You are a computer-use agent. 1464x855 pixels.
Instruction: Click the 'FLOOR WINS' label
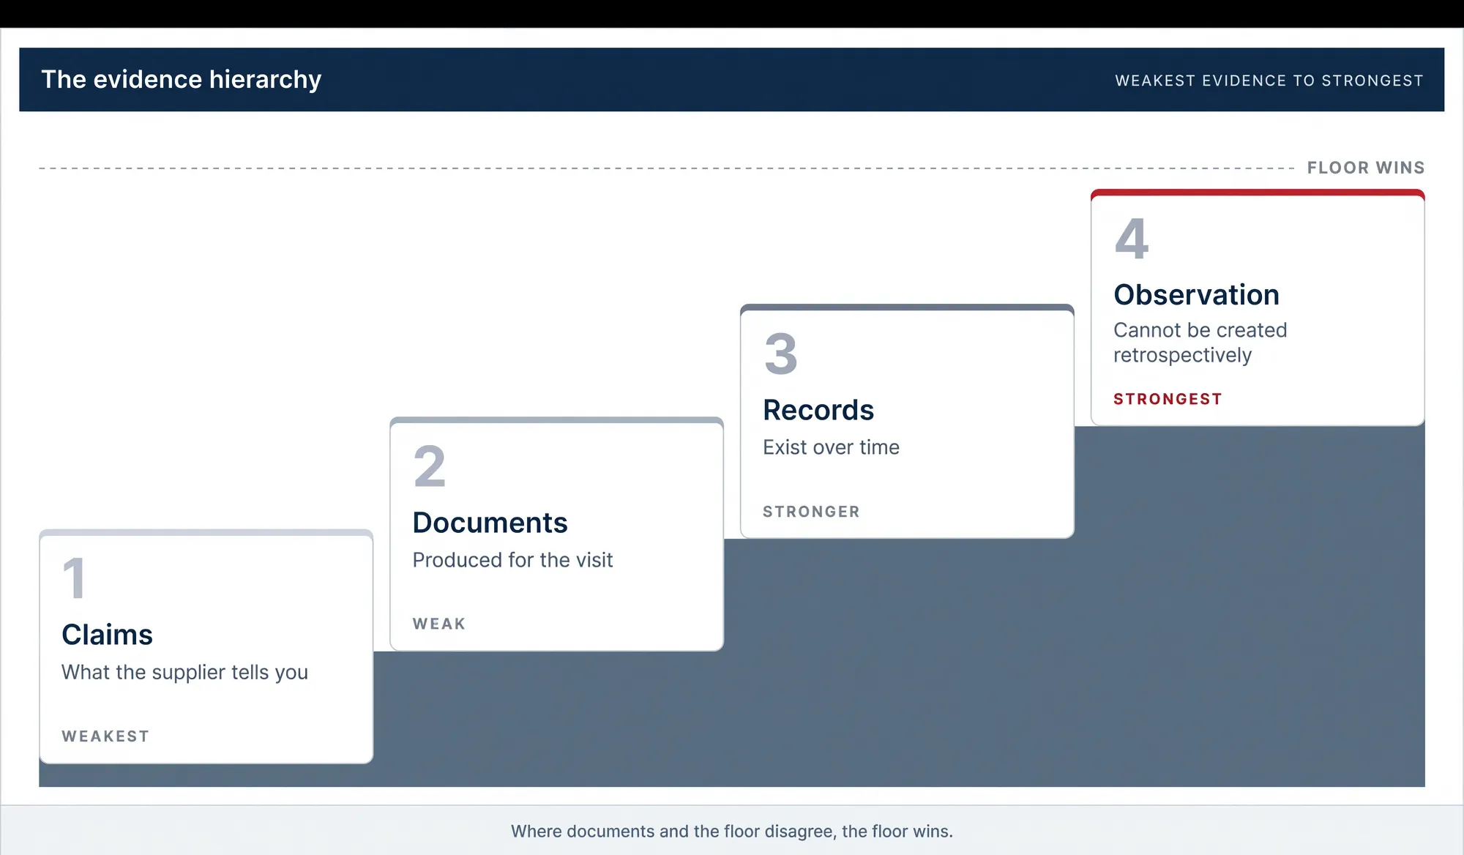[1366, 168]
